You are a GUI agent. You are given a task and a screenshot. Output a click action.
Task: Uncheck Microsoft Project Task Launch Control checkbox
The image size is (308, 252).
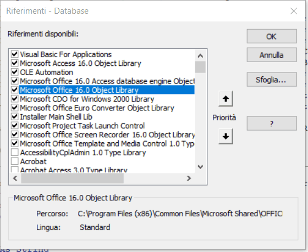pyautogui.click(x=15, y=126)
